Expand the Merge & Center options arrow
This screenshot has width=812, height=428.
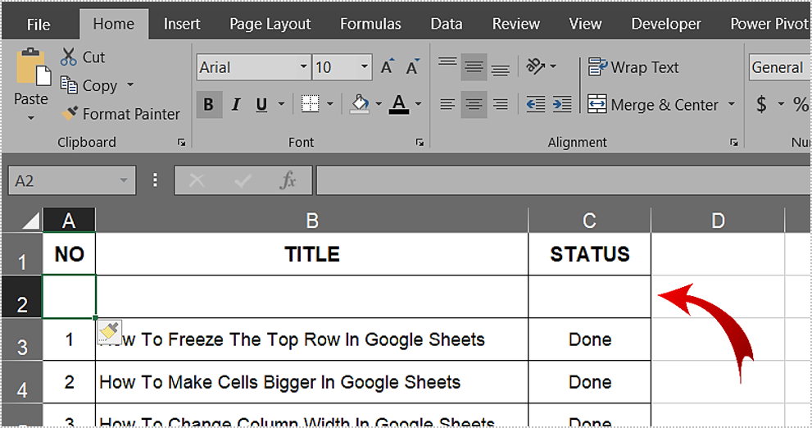[731, 104]
